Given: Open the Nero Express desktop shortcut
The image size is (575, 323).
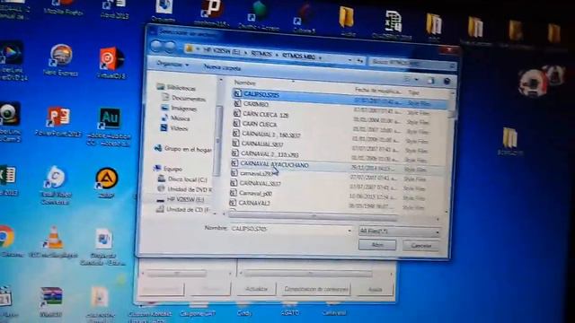Looking at the screenshot, I should (61, 59).
